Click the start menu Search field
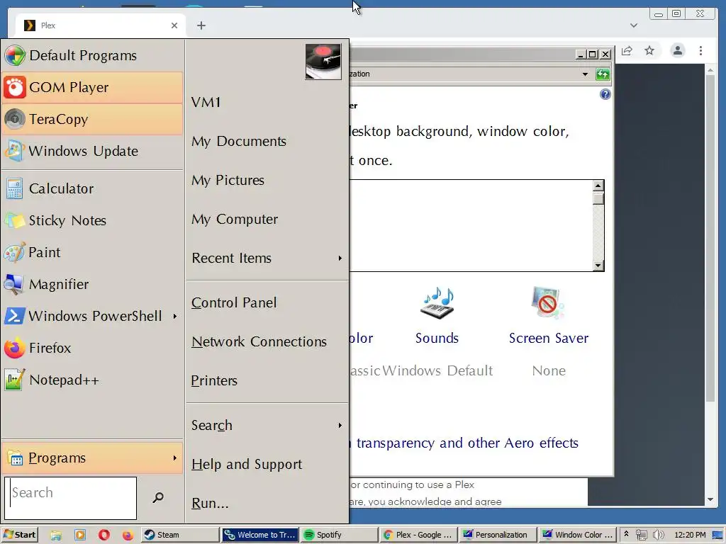The image size is (726, 544). 71,498
